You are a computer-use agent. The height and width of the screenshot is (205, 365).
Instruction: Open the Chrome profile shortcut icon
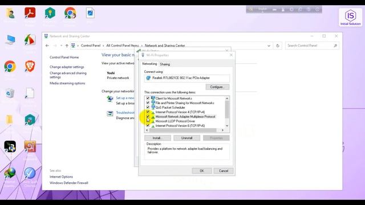pos(70,13)
